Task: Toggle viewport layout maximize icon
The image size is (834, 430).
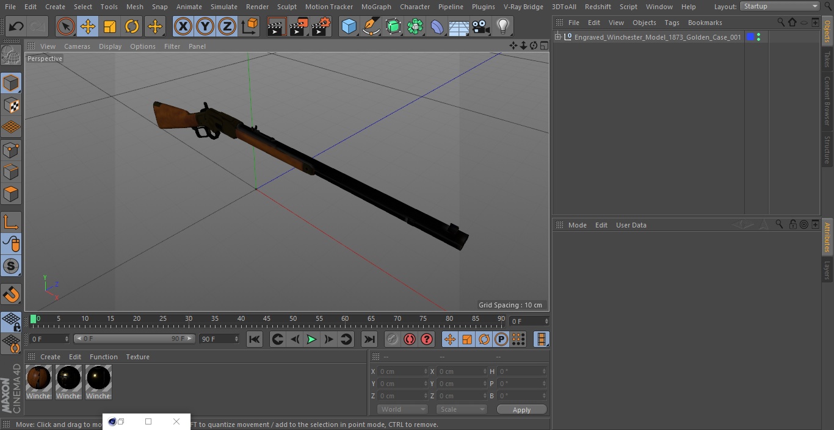Action: pyautogui.click(x=543, y=46)
